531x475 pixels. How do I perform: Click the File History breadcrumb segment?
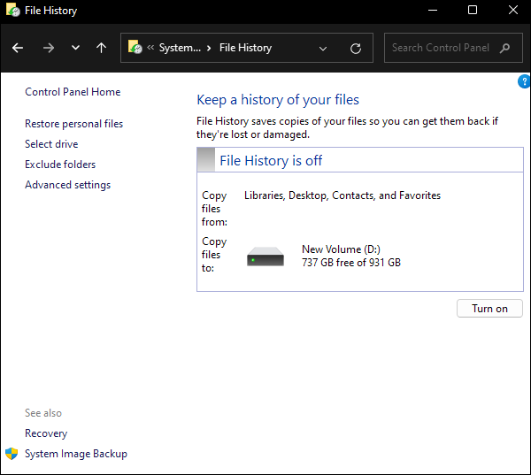tap(245, 48)
